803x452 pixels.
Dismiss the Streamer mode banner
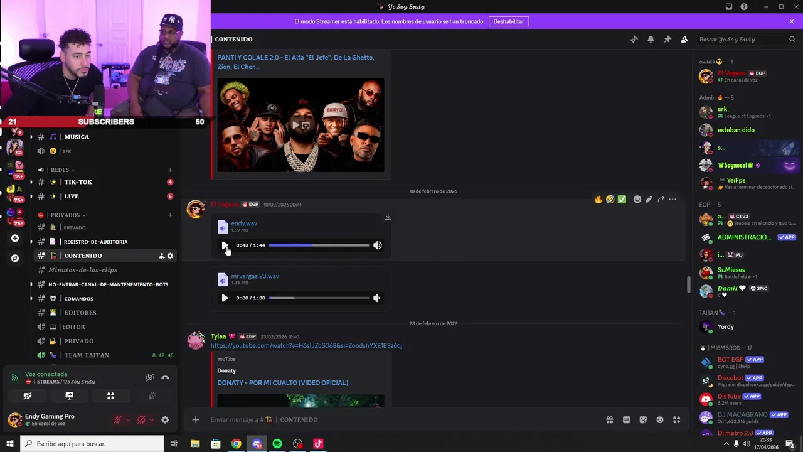pos(792,21)
